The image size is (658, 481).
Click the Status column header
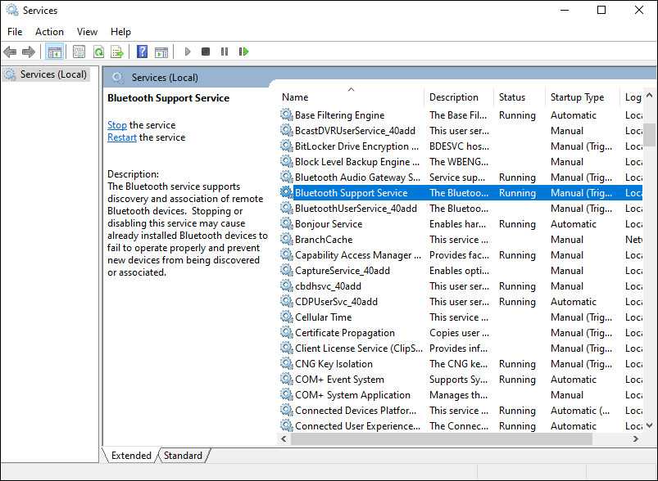point(512,97)
